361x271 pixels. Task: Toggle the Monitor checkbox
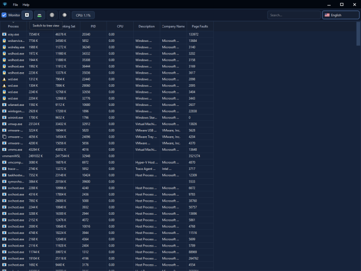[x=4, y=15]
